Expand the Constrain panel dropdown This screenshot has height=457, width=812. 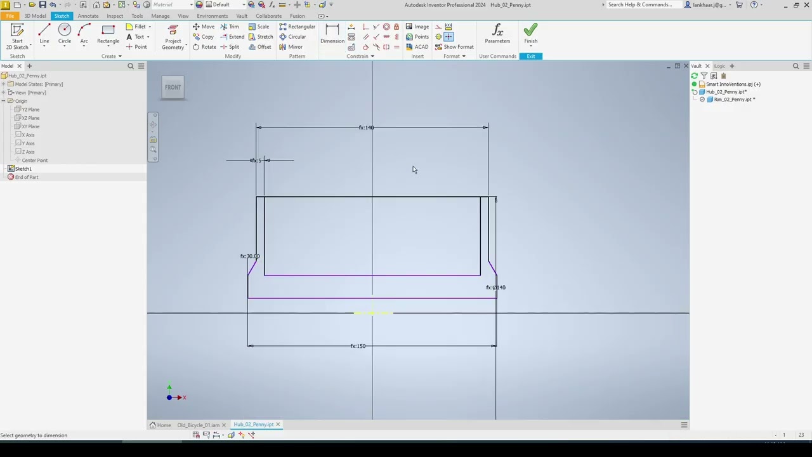pos(360,56)
